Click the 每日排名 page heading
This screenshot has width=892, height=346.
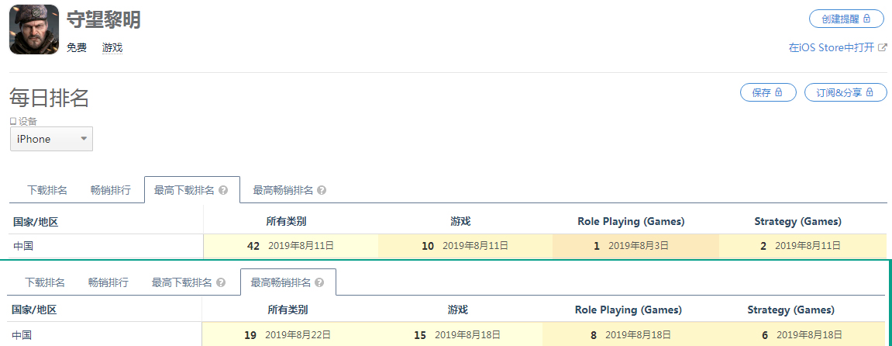click(49, 98)
